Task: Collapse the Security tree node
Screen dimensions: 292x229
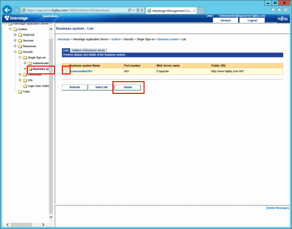Action: [x=15, y=52]
